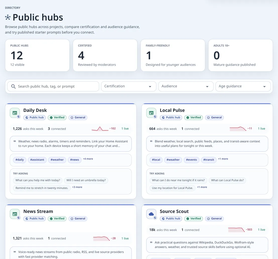This screenshot has height=259, width=278.
Task: Click the Public hubs title asterisk icon
Action: (8, 17)
